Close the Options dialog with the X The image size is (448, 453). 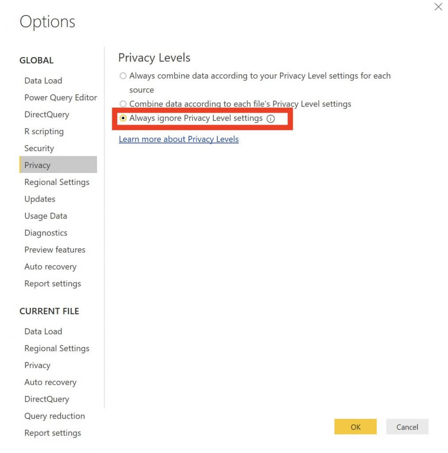[x=438, y=7]
